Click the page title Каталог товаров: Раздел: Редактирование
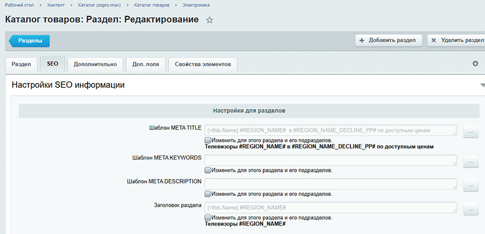The width and height of the screenshot is (485, 234). click(102, 20)
